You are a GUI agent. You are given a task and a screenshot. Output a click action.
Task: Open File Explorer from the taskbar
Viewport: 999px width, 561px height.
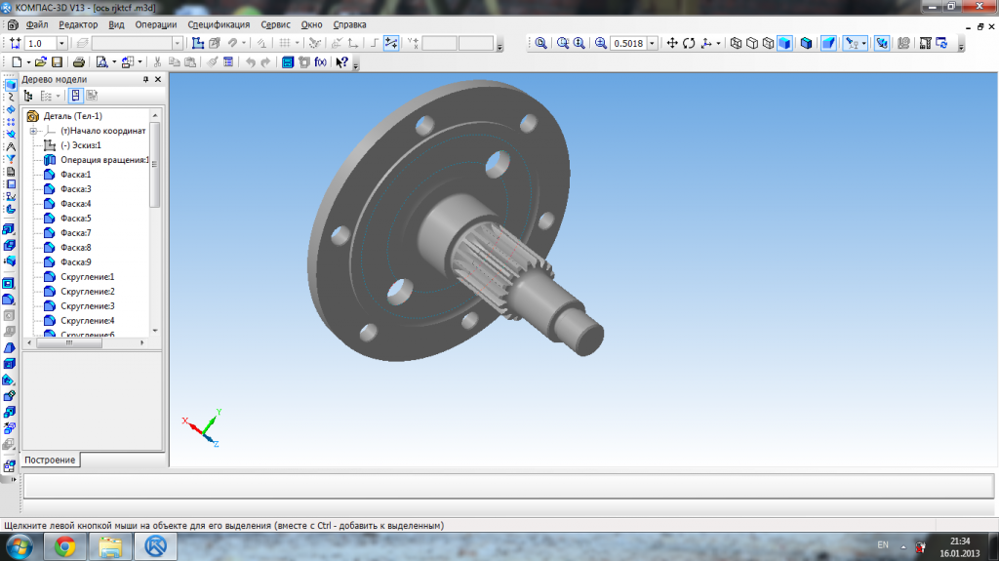click(x=110, y=546)
